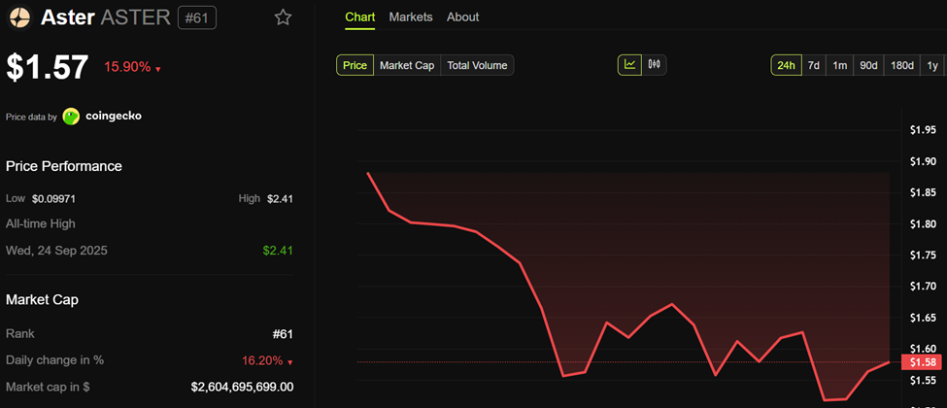Set chart timeframe to 24h
Screen dimensions: 947x408
(785, 65)
